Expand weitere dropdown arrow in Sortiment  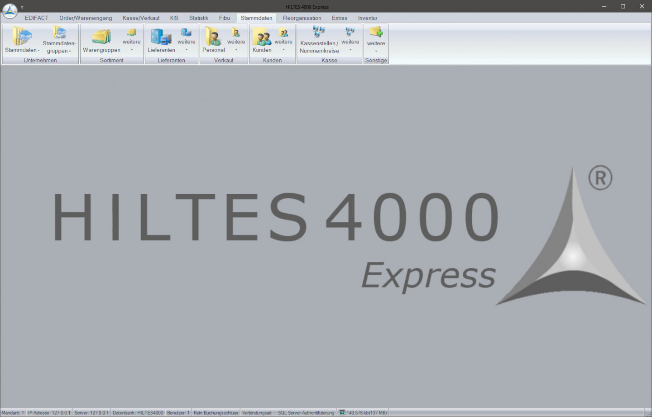(132, 50)
